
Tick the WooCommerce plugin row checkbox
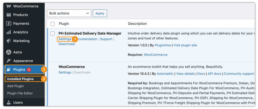(x=52, y=67)
